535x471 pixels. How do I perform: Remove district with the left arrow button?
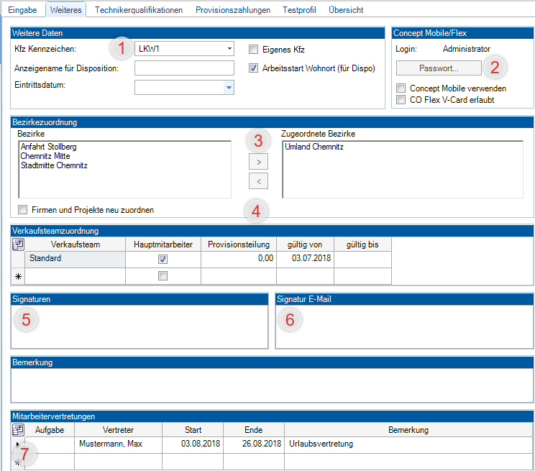(259, 180)
